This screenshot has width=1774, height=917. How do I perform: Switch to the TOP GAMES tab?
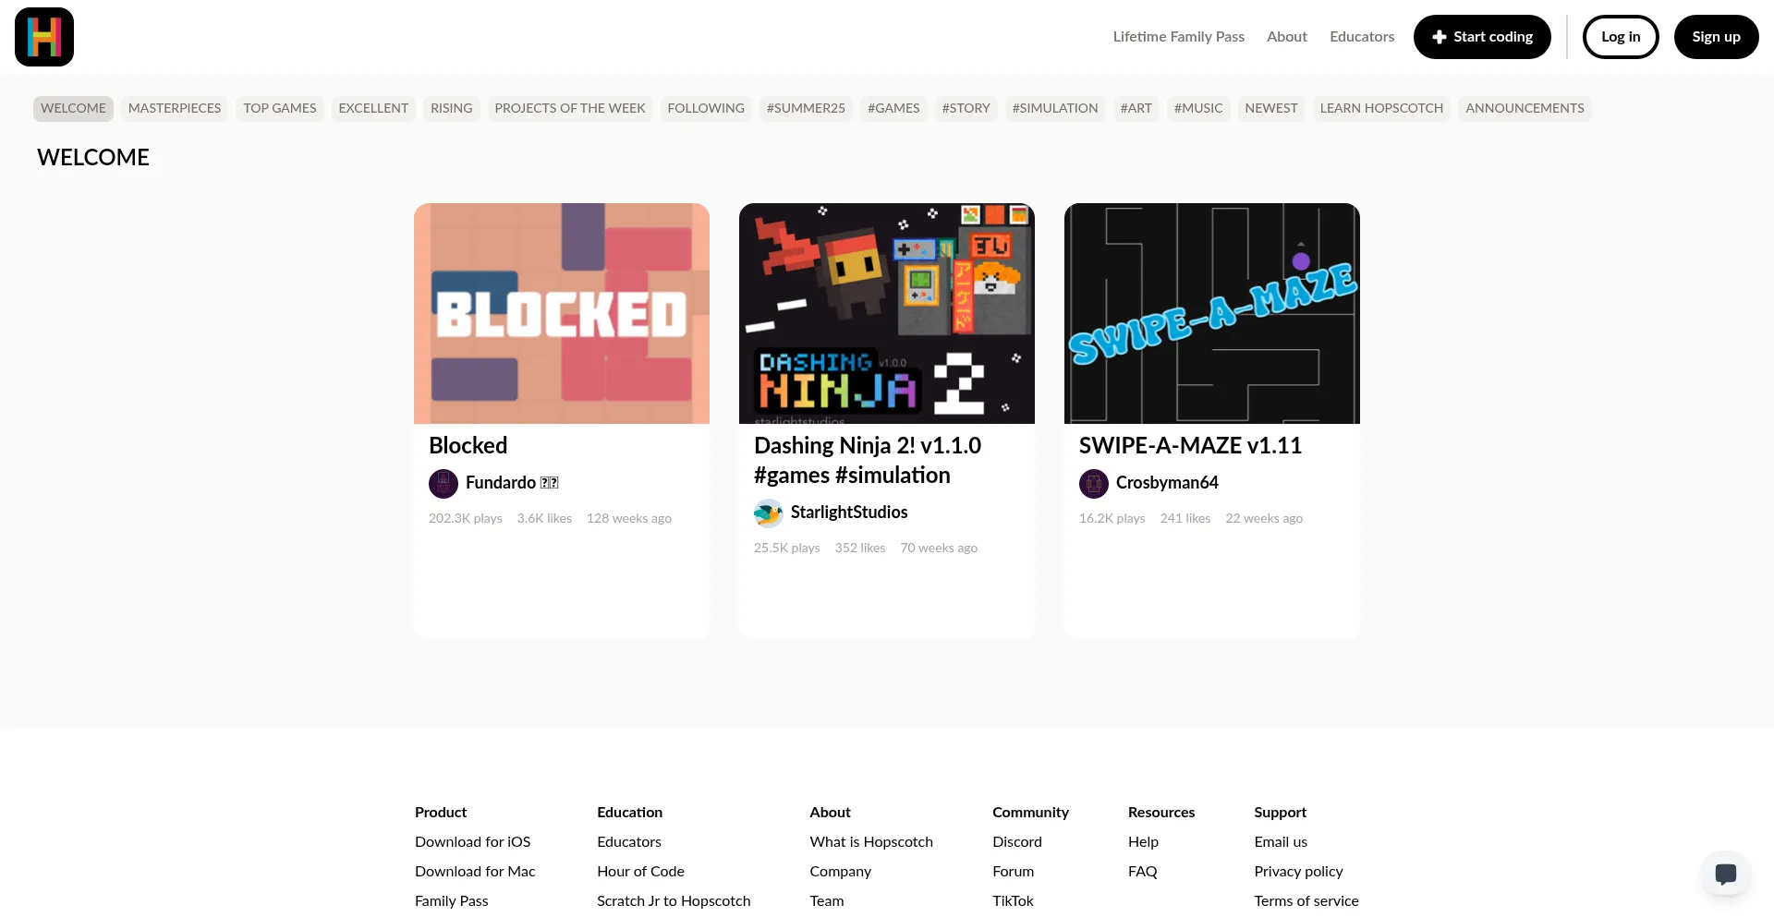(280, 108)
